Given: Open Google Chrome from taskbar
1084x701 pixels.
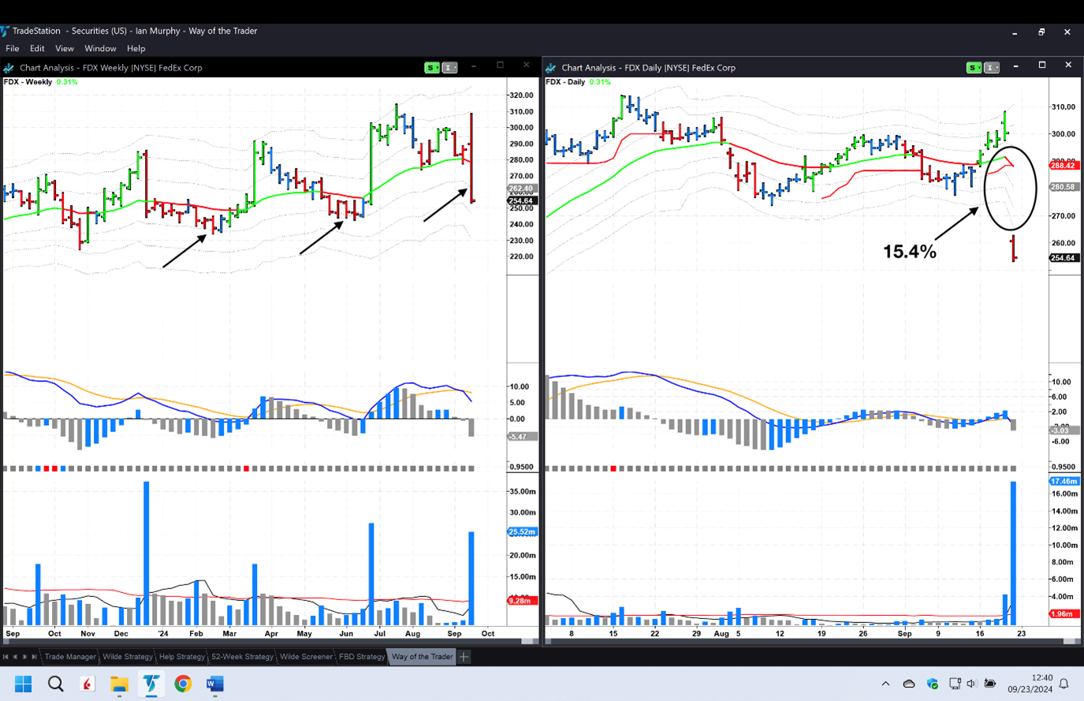Looking at the screenshot, I should tap(183, 684).
